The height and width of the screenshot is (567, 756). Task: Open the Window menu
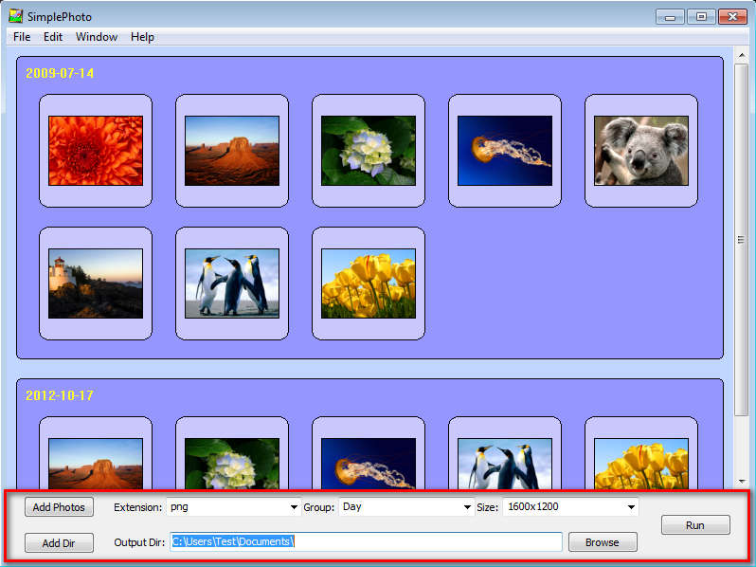point(97,37)
